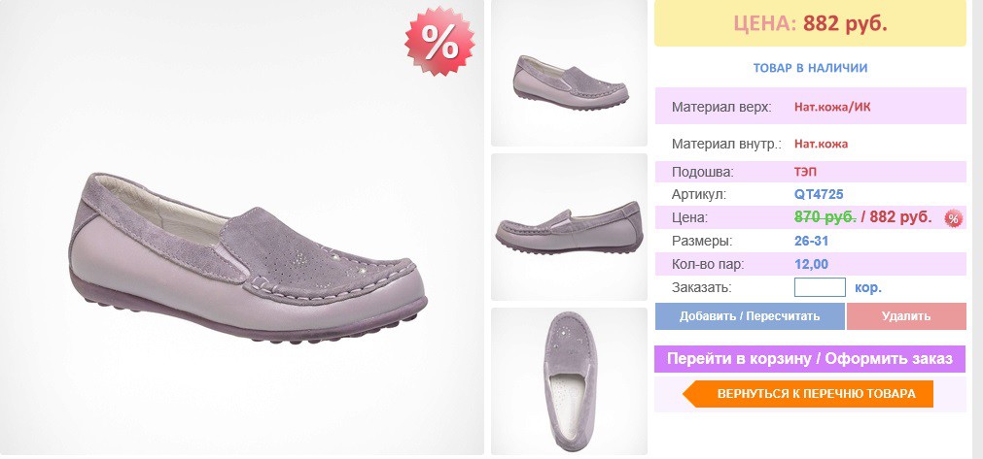The width and height of the screenshot is (983, 459).
Task: Click the Добавить / Пересчитать button
Action: tap(750, 315)
